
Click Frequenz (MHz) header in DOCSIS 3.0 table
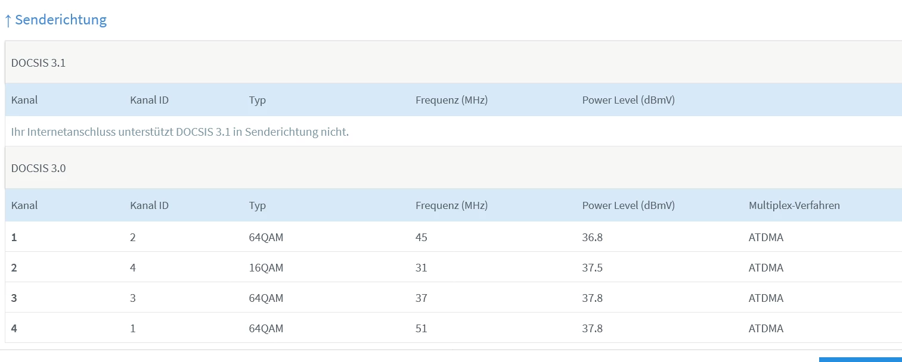(451, 205)
